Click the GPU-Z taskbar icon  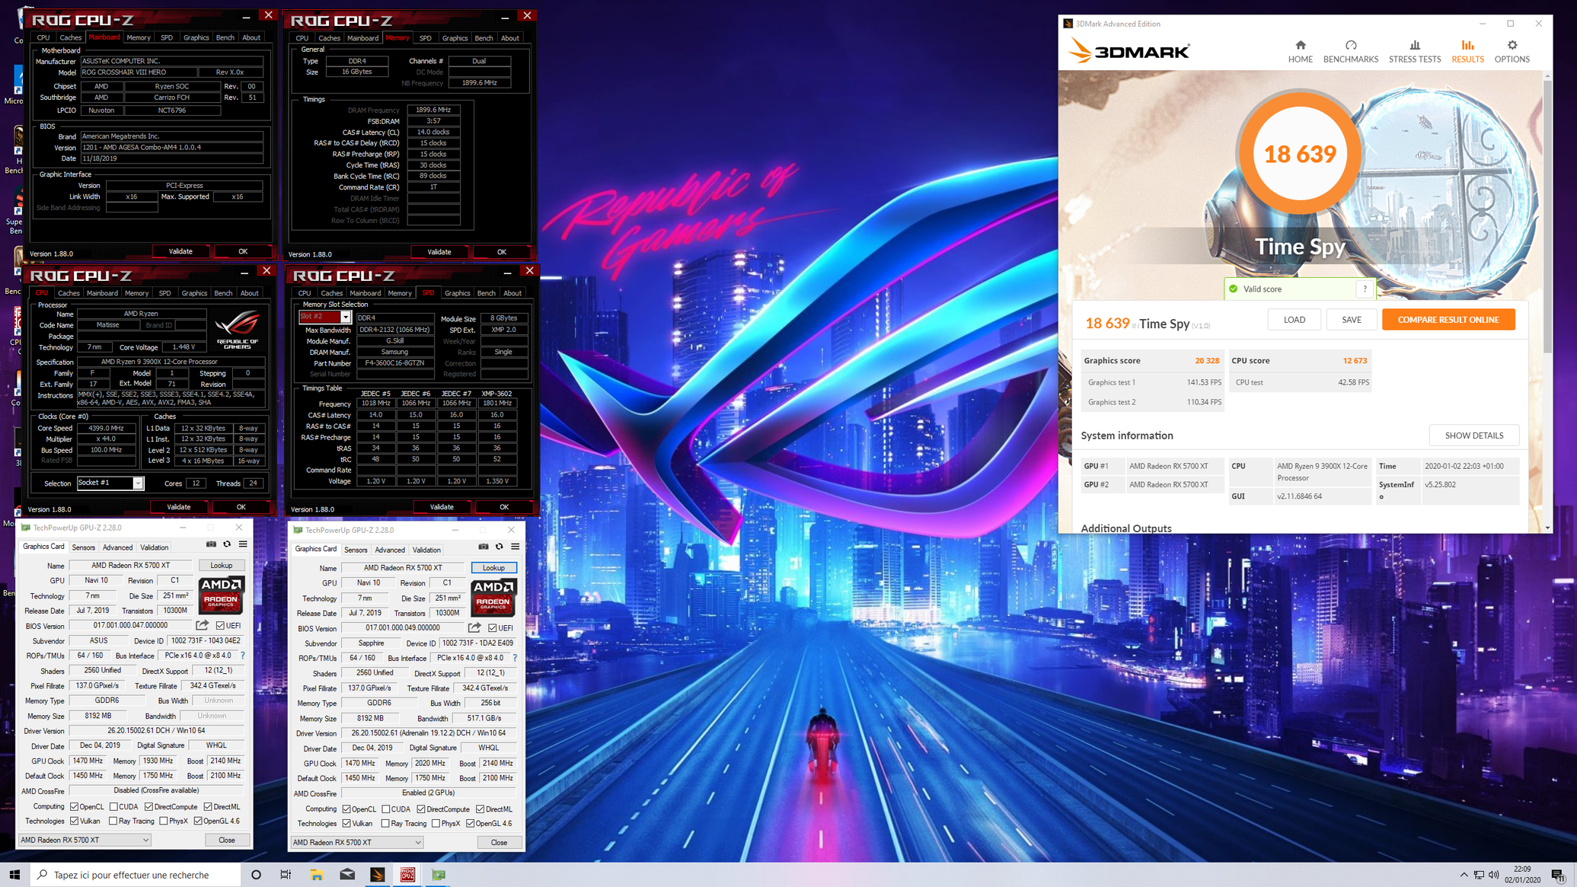tap(439, 875)
